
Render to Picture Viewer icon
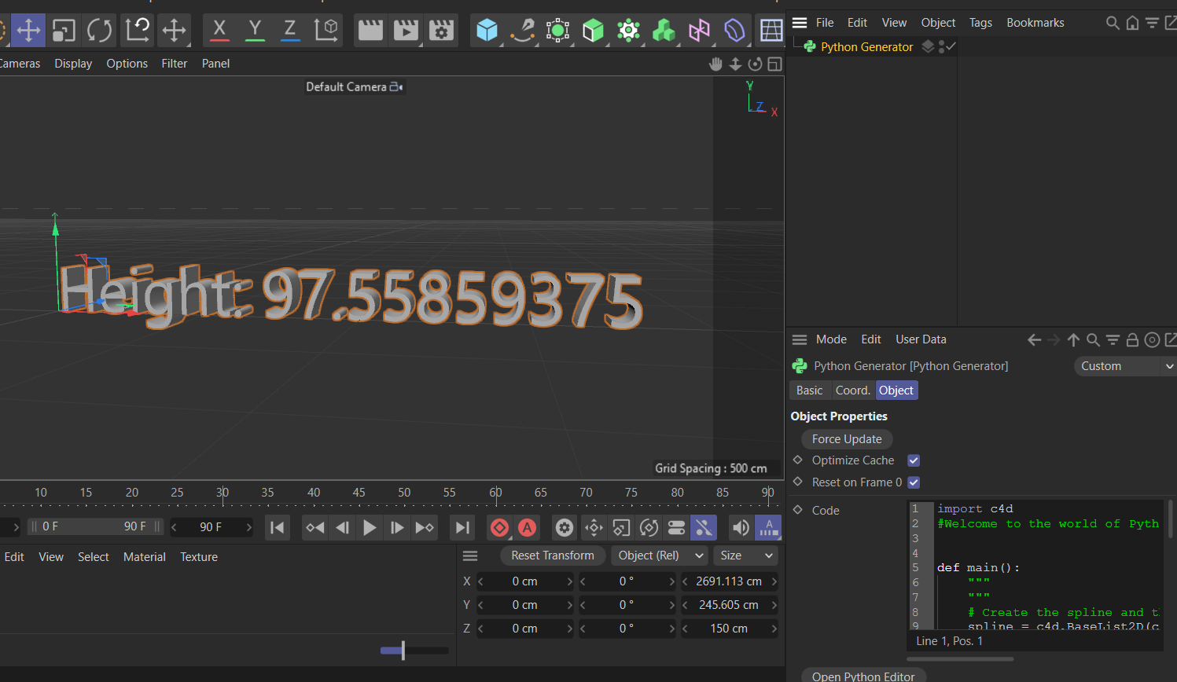(x=406, y=31)
